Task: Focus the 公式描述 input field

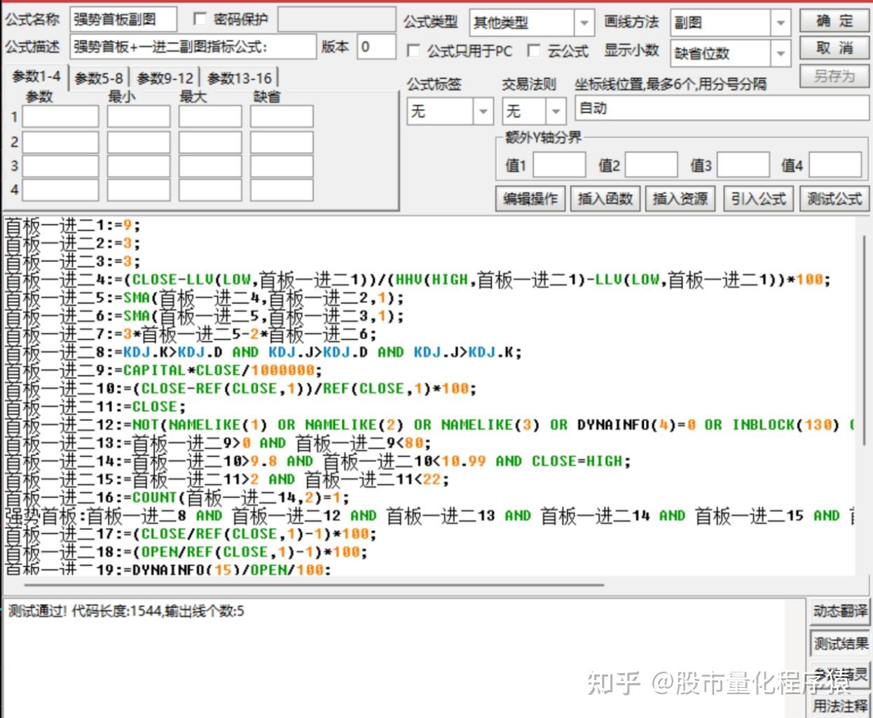Action: (193, 47)
